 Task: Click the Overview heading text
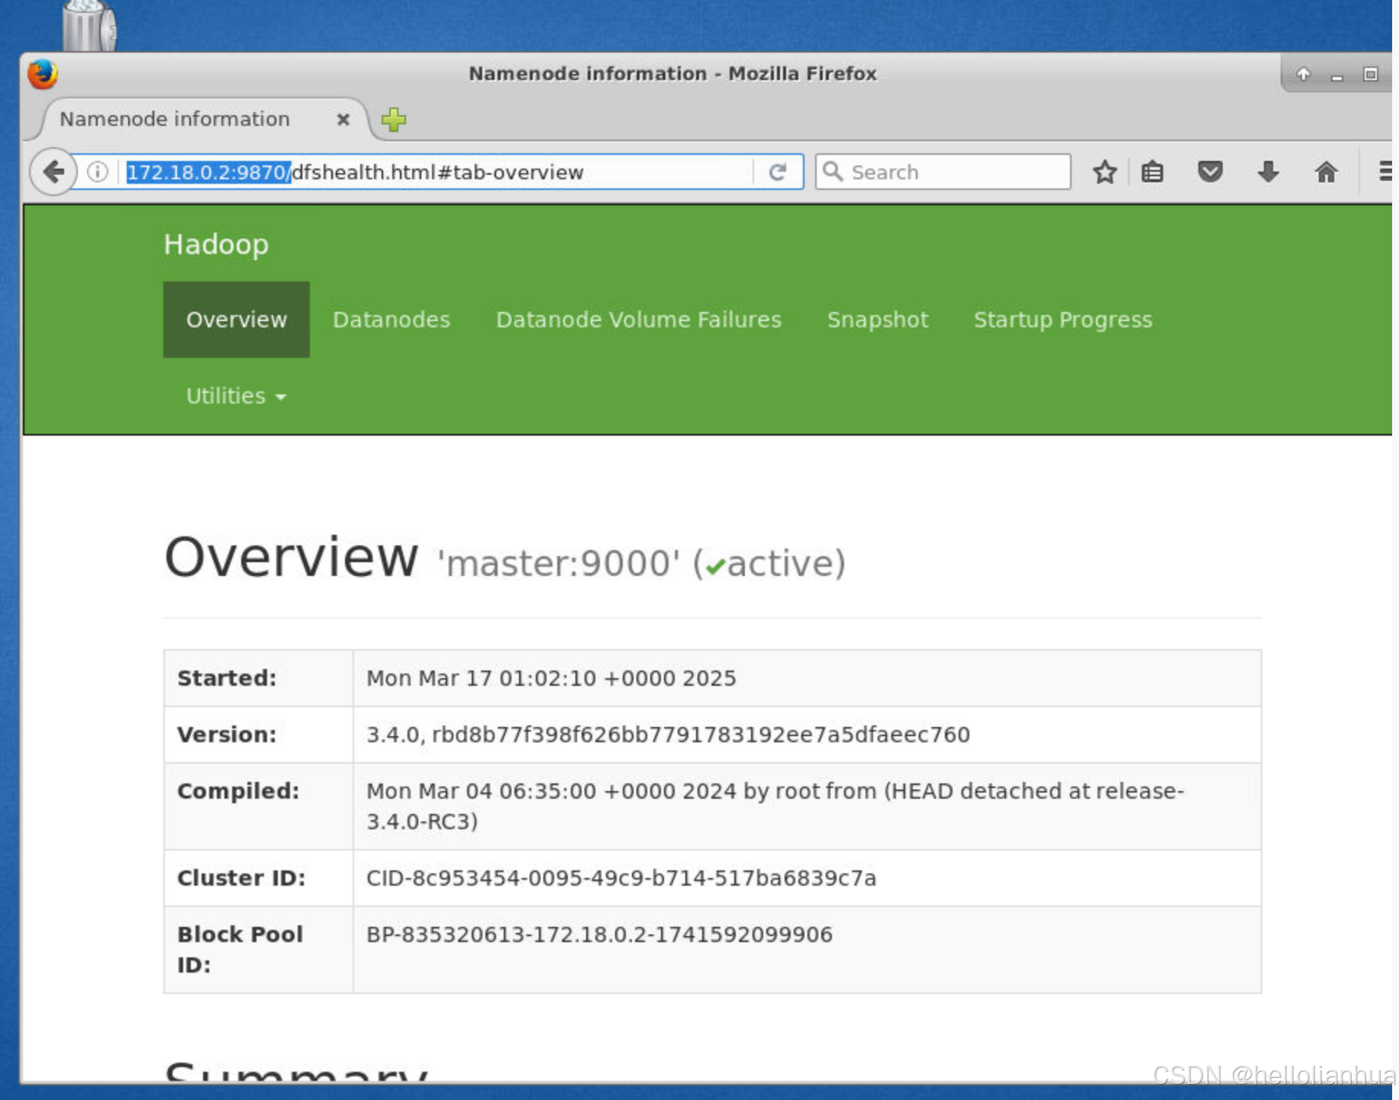[291, 557]
